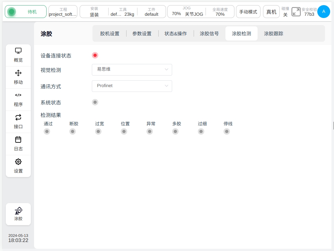Open the 概览 overview monitor icon
Screen dimensions: 334x251
click(18, 51)
